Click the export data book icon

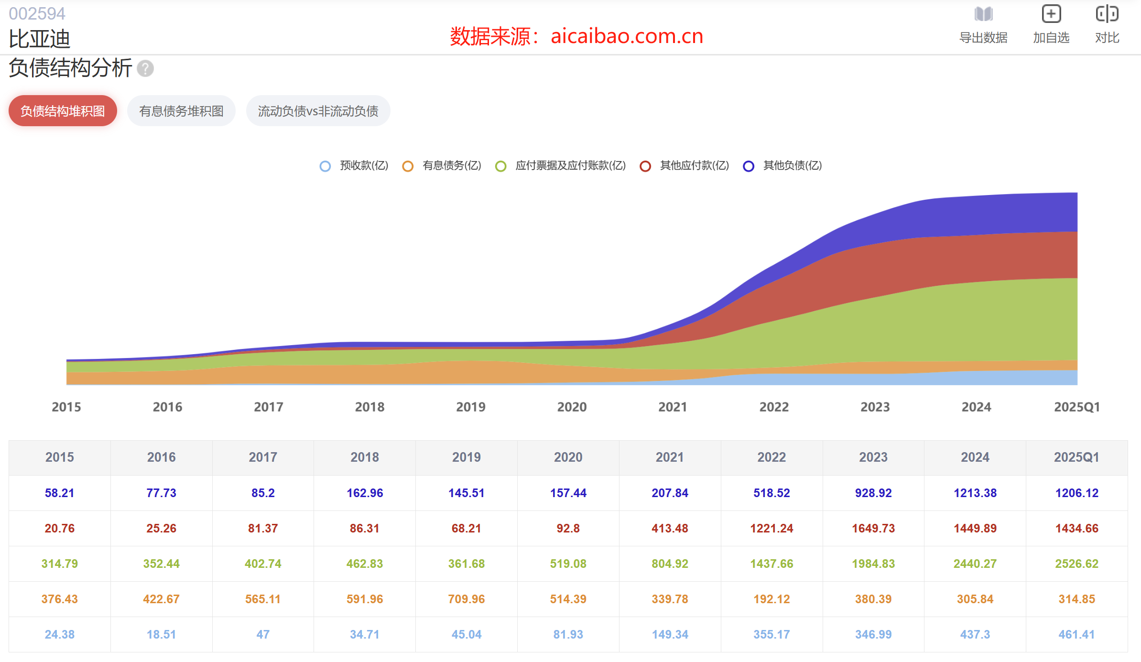point(983,14)
